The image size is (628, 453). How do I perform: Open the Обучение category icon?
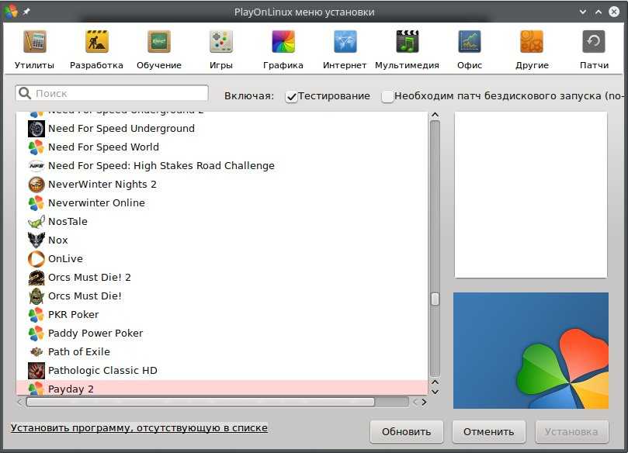pyautogui.click(x=159, y=42)
